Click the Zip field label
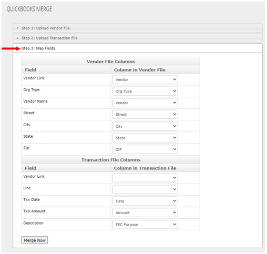267x254 pixels. tap(26, 148)
